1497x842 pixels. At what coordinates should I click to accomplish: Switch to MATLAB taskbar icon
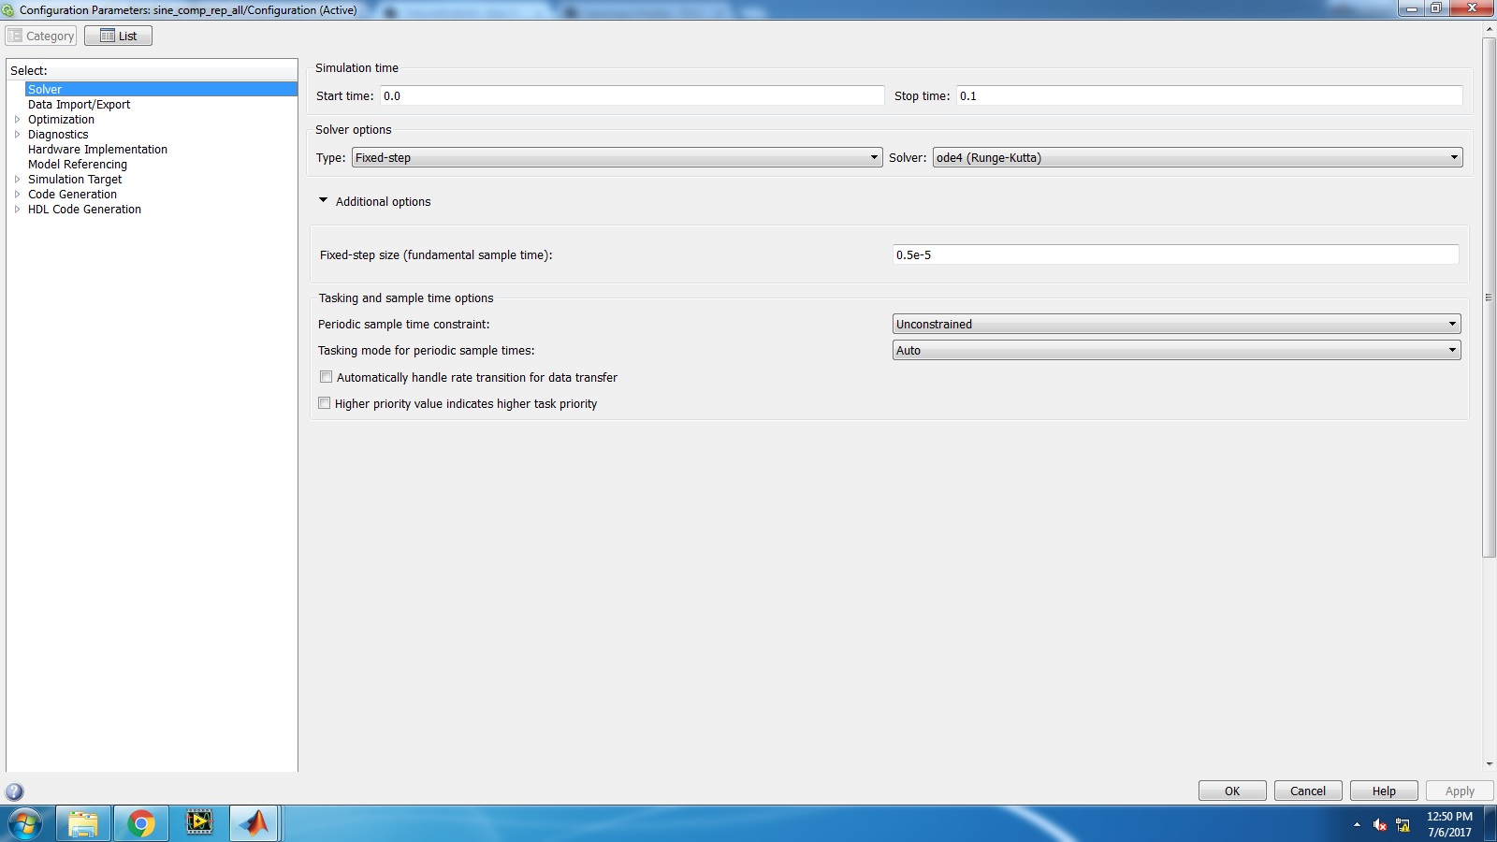tap(254, 824)
